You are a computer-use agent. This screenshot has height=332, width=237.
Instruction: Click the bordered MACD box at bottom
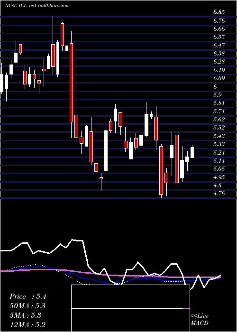[130, 308]
